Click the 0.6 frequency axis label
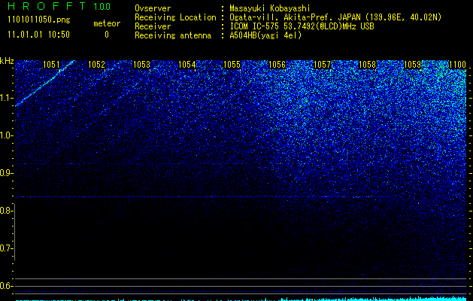 5,286
